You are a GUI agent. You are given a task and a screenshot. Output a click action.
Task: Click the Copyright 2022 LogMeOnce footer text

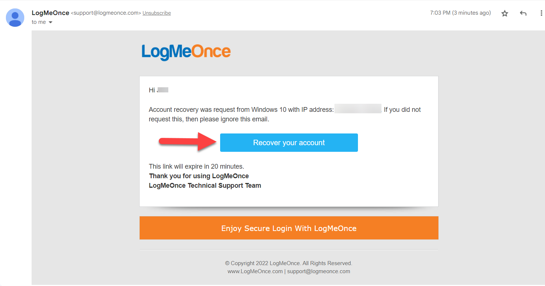click(x=289, y=263)
